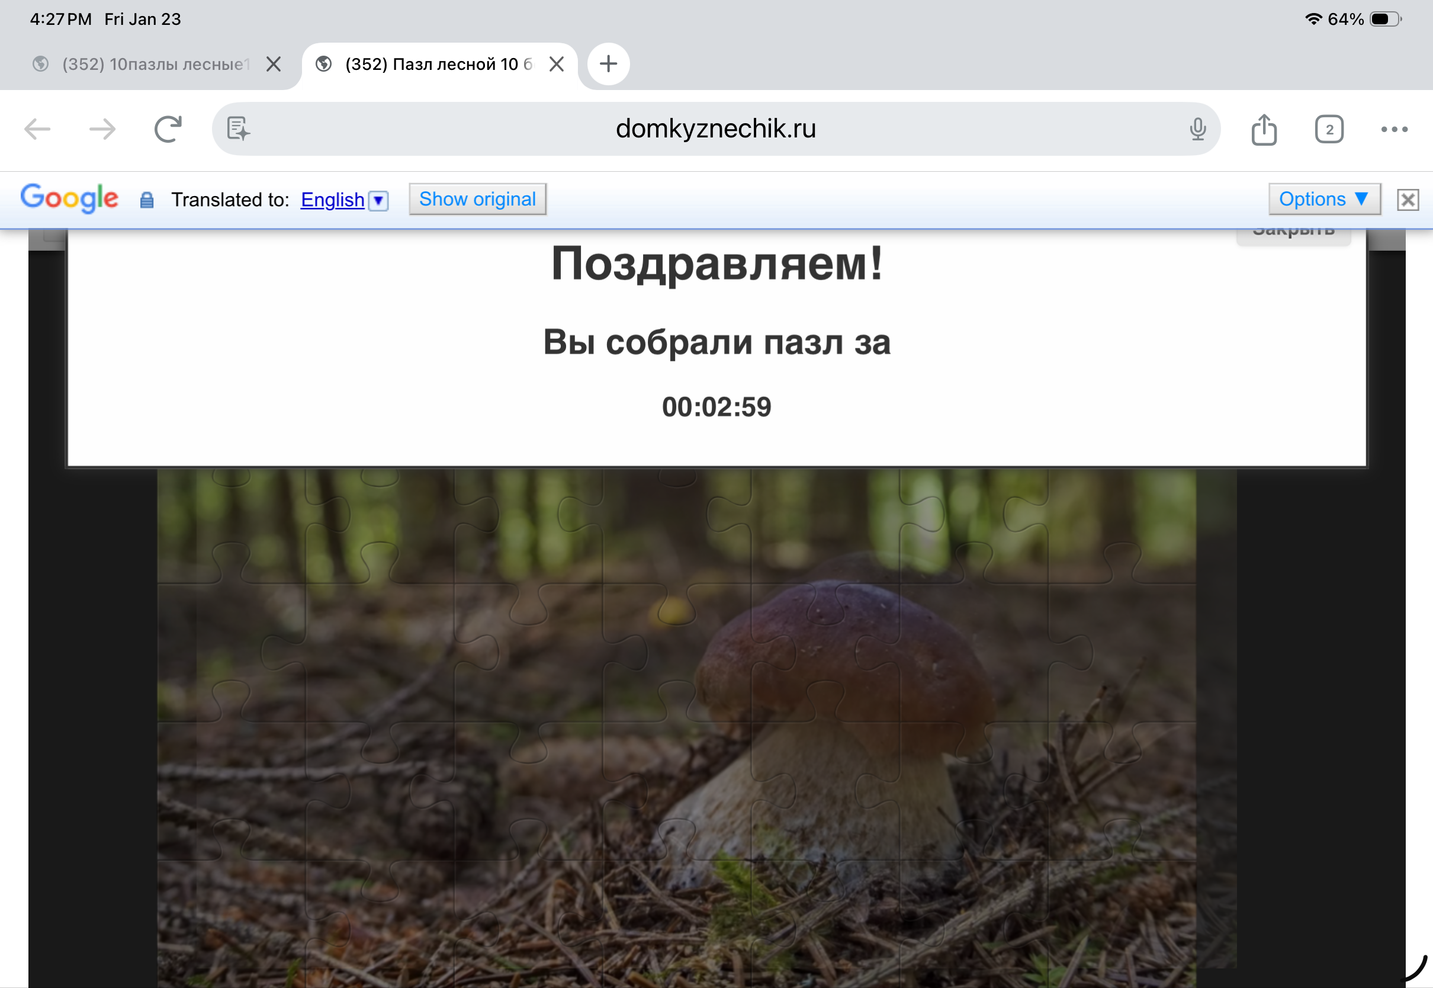This screenshot has height=988, width=1433.
Task: Click the Show original button
Action: (477, 200)
